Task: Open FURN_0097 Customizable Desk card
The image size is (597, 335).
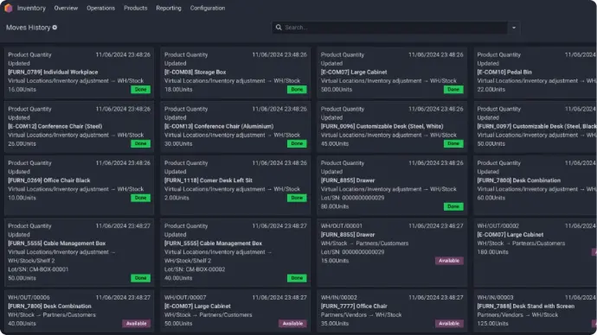Action: [536, 126]
